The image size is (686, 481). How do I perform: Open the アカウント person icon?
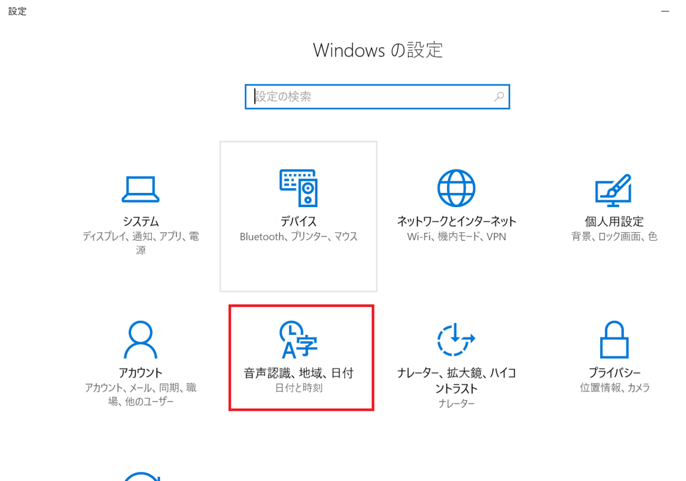(x=141, y=339)
